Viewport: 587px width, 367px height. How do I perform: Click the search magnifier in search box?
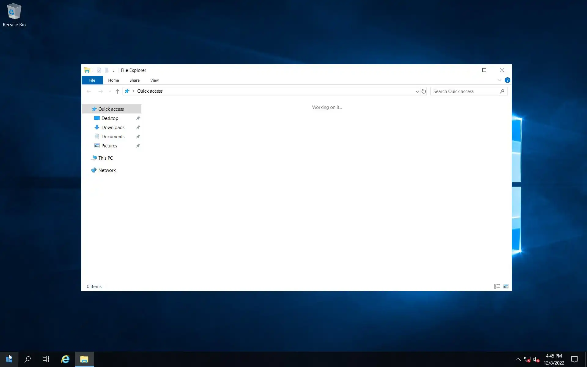502,91
